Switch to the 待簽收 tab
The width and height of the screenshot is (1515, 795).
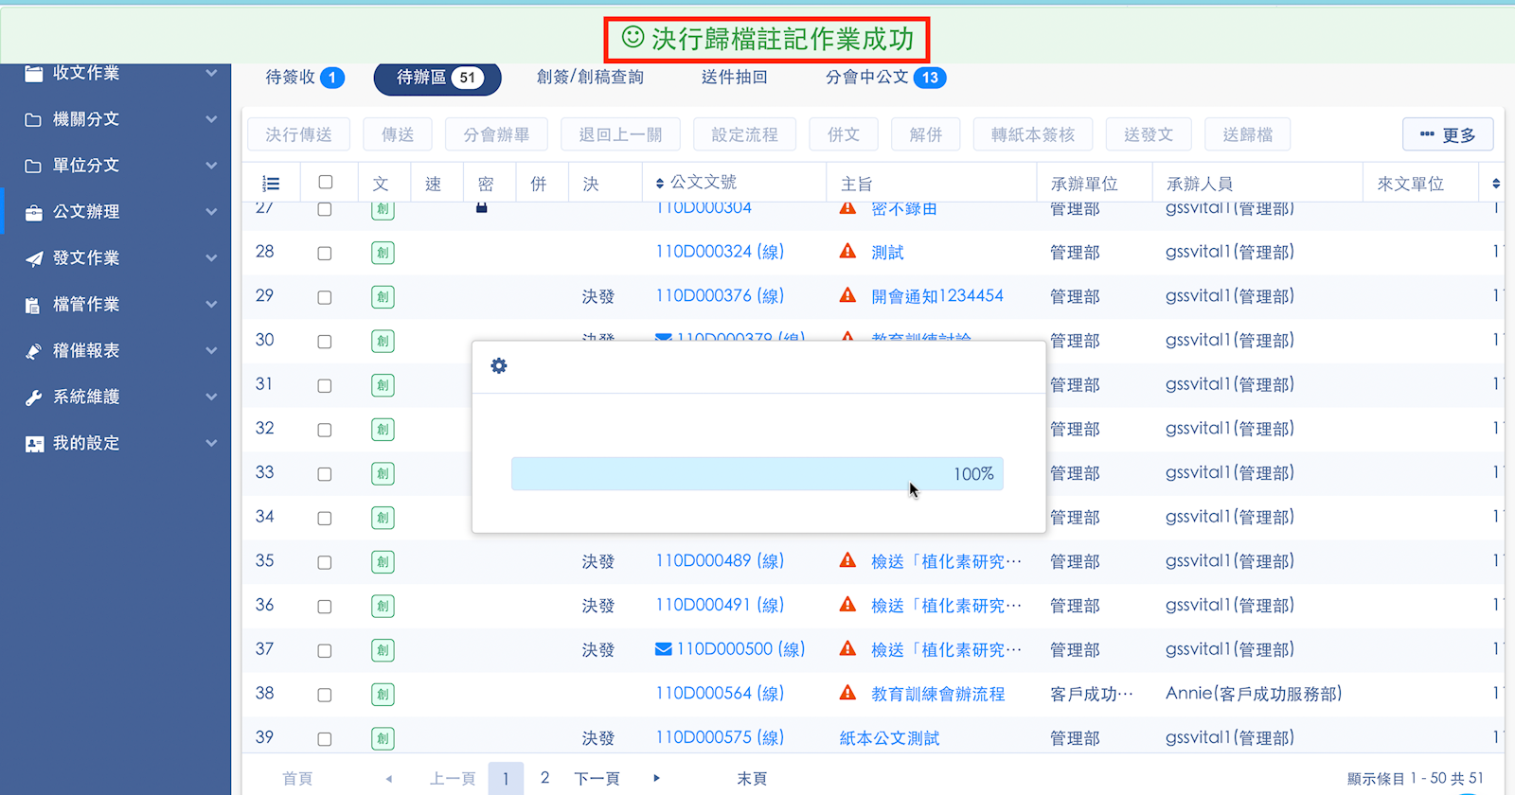click(304, 78)
